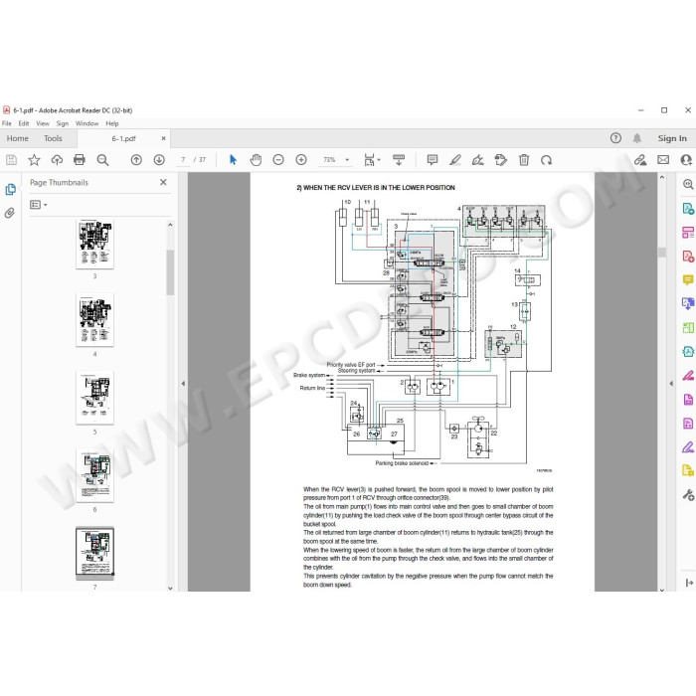Open the Help menu
The height and width of the screenshot is (696, 696).
[112, 123]
